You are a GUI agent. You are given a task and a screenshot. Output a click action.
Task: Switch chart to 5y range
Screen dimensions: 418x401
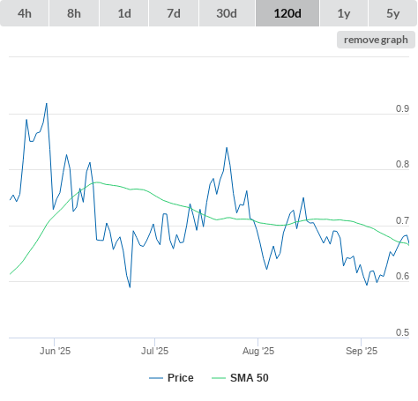click(x=392, y=13)
